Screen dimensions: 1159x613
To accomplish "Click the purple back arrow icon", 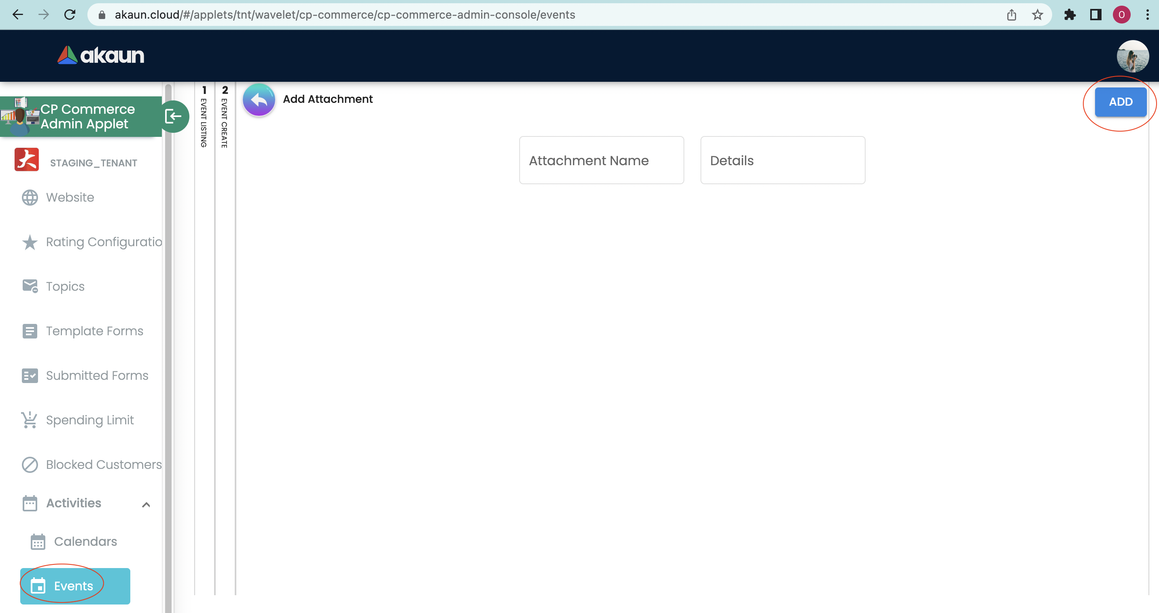I will click(x=259, y=100).
